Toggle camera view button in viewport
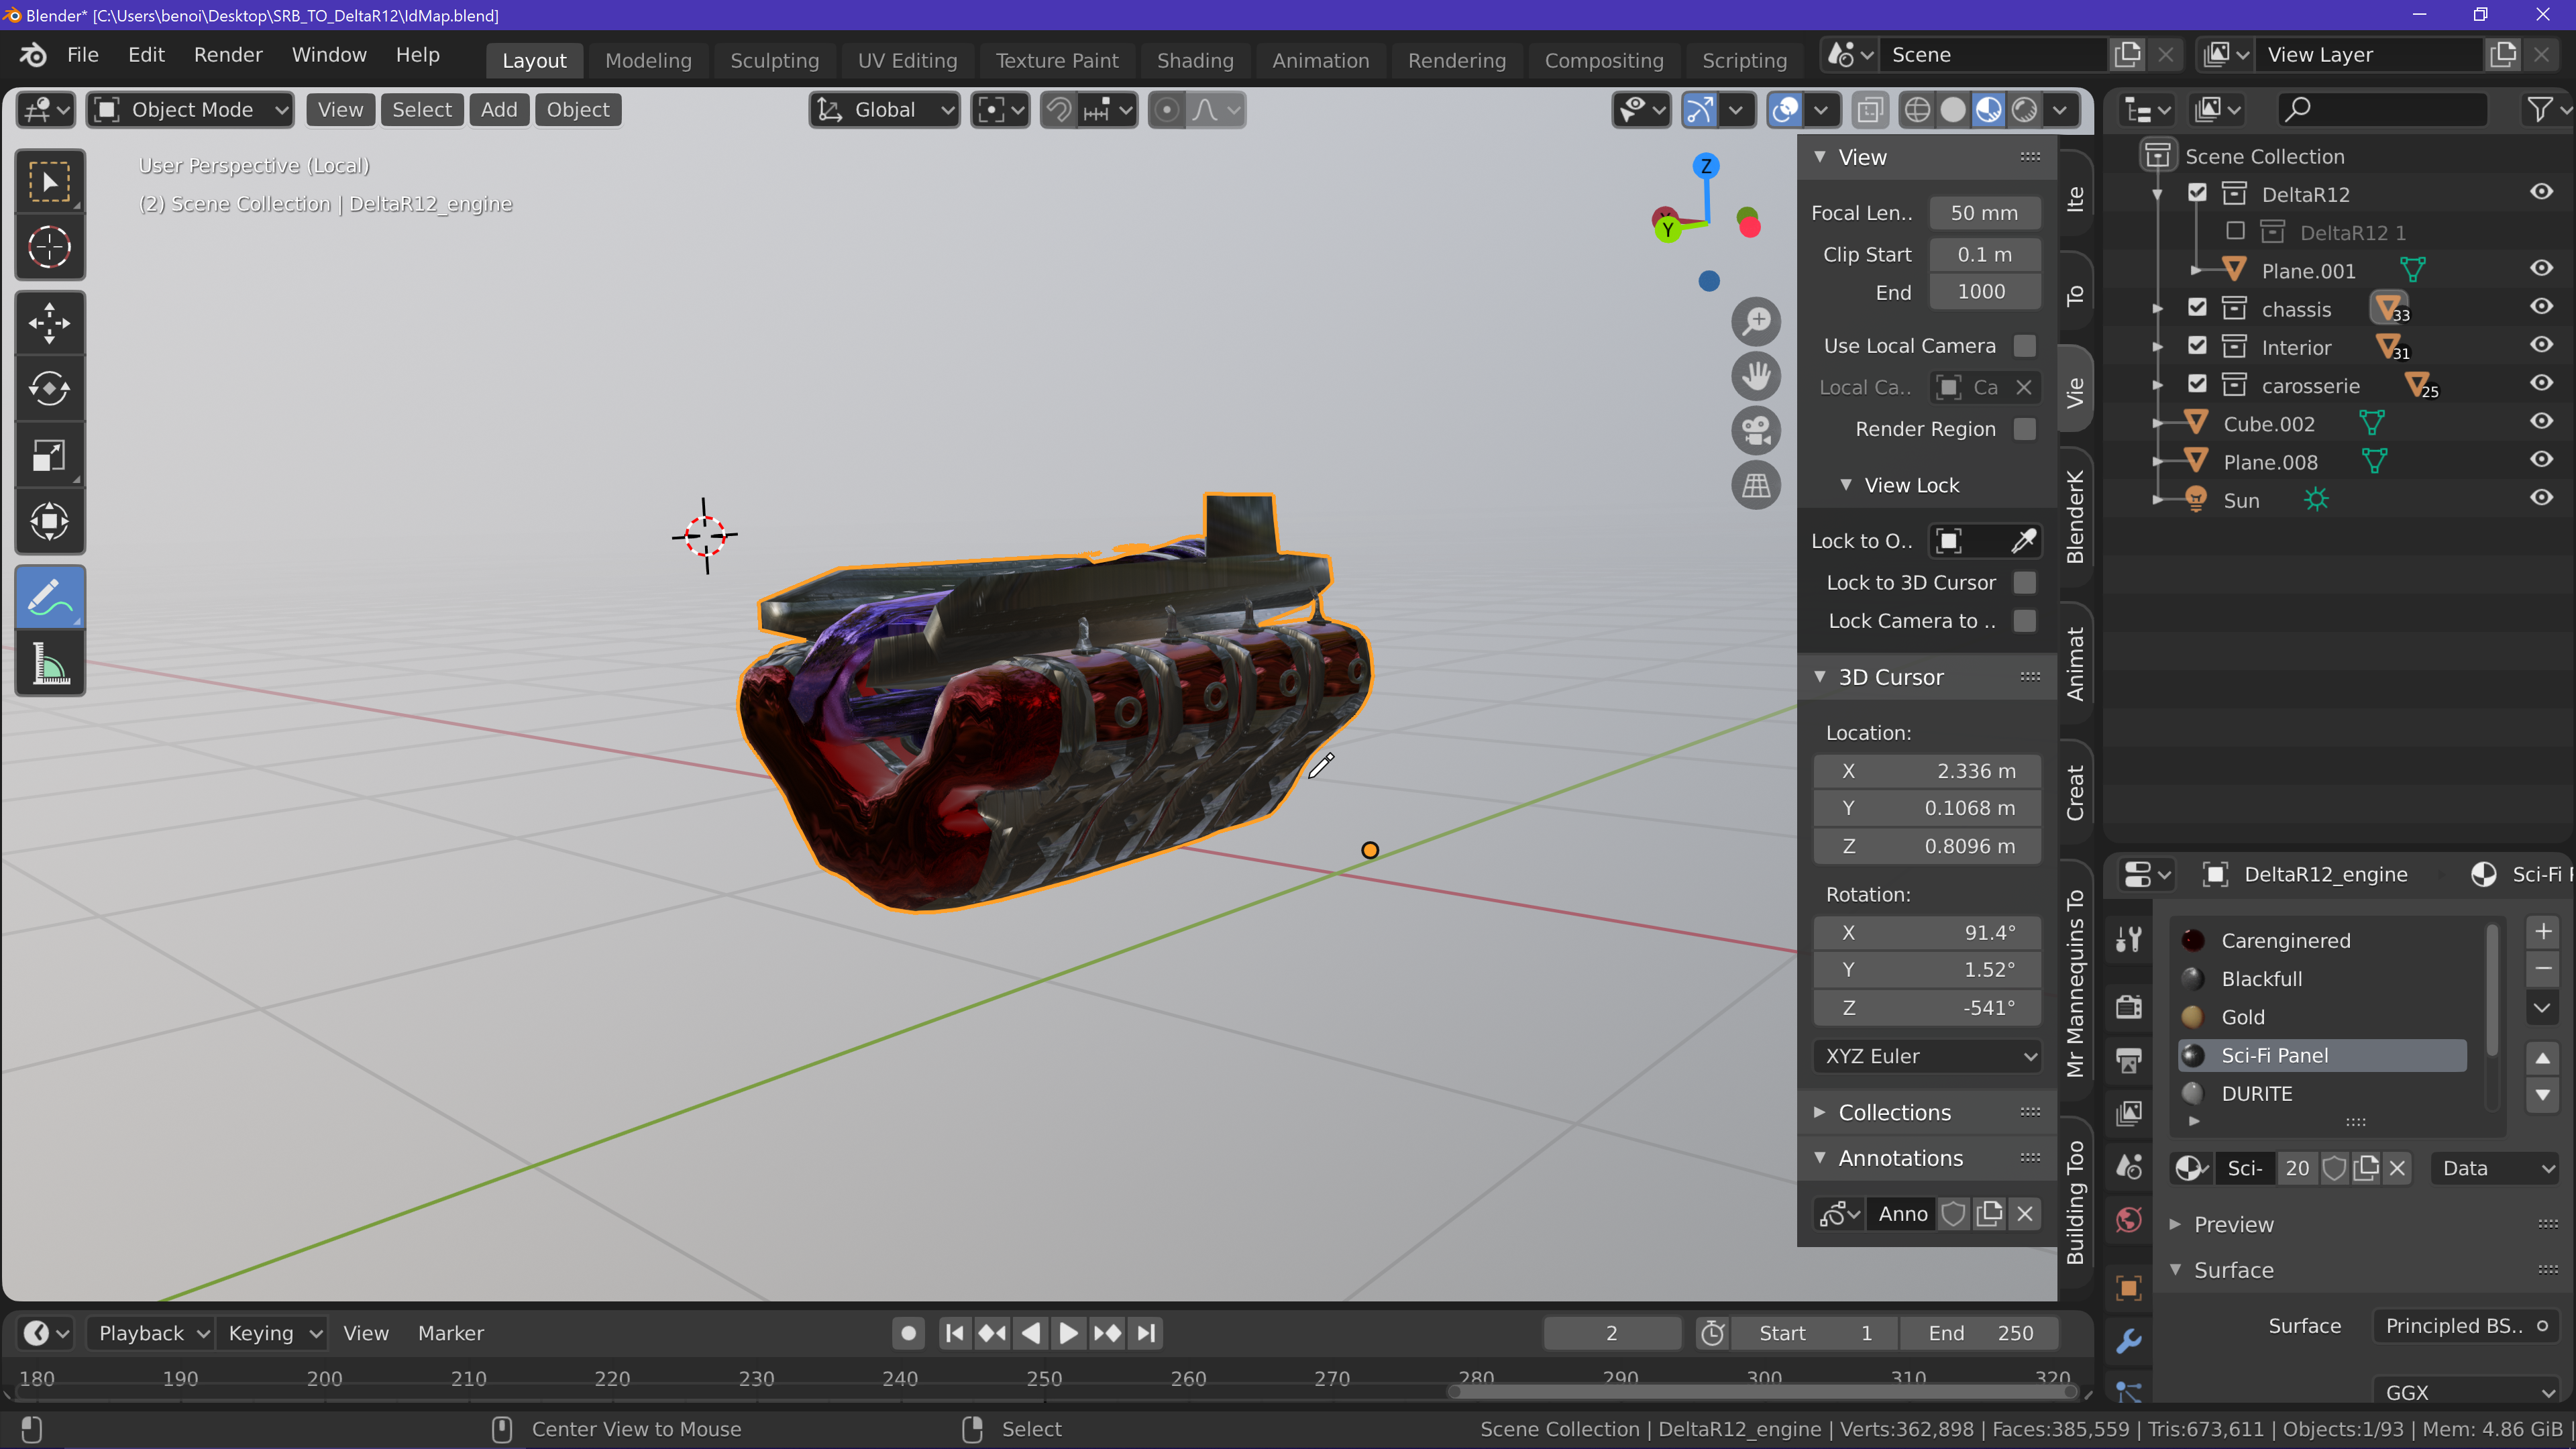This screenshot has width=2576, height=1449. point(1756,431)
